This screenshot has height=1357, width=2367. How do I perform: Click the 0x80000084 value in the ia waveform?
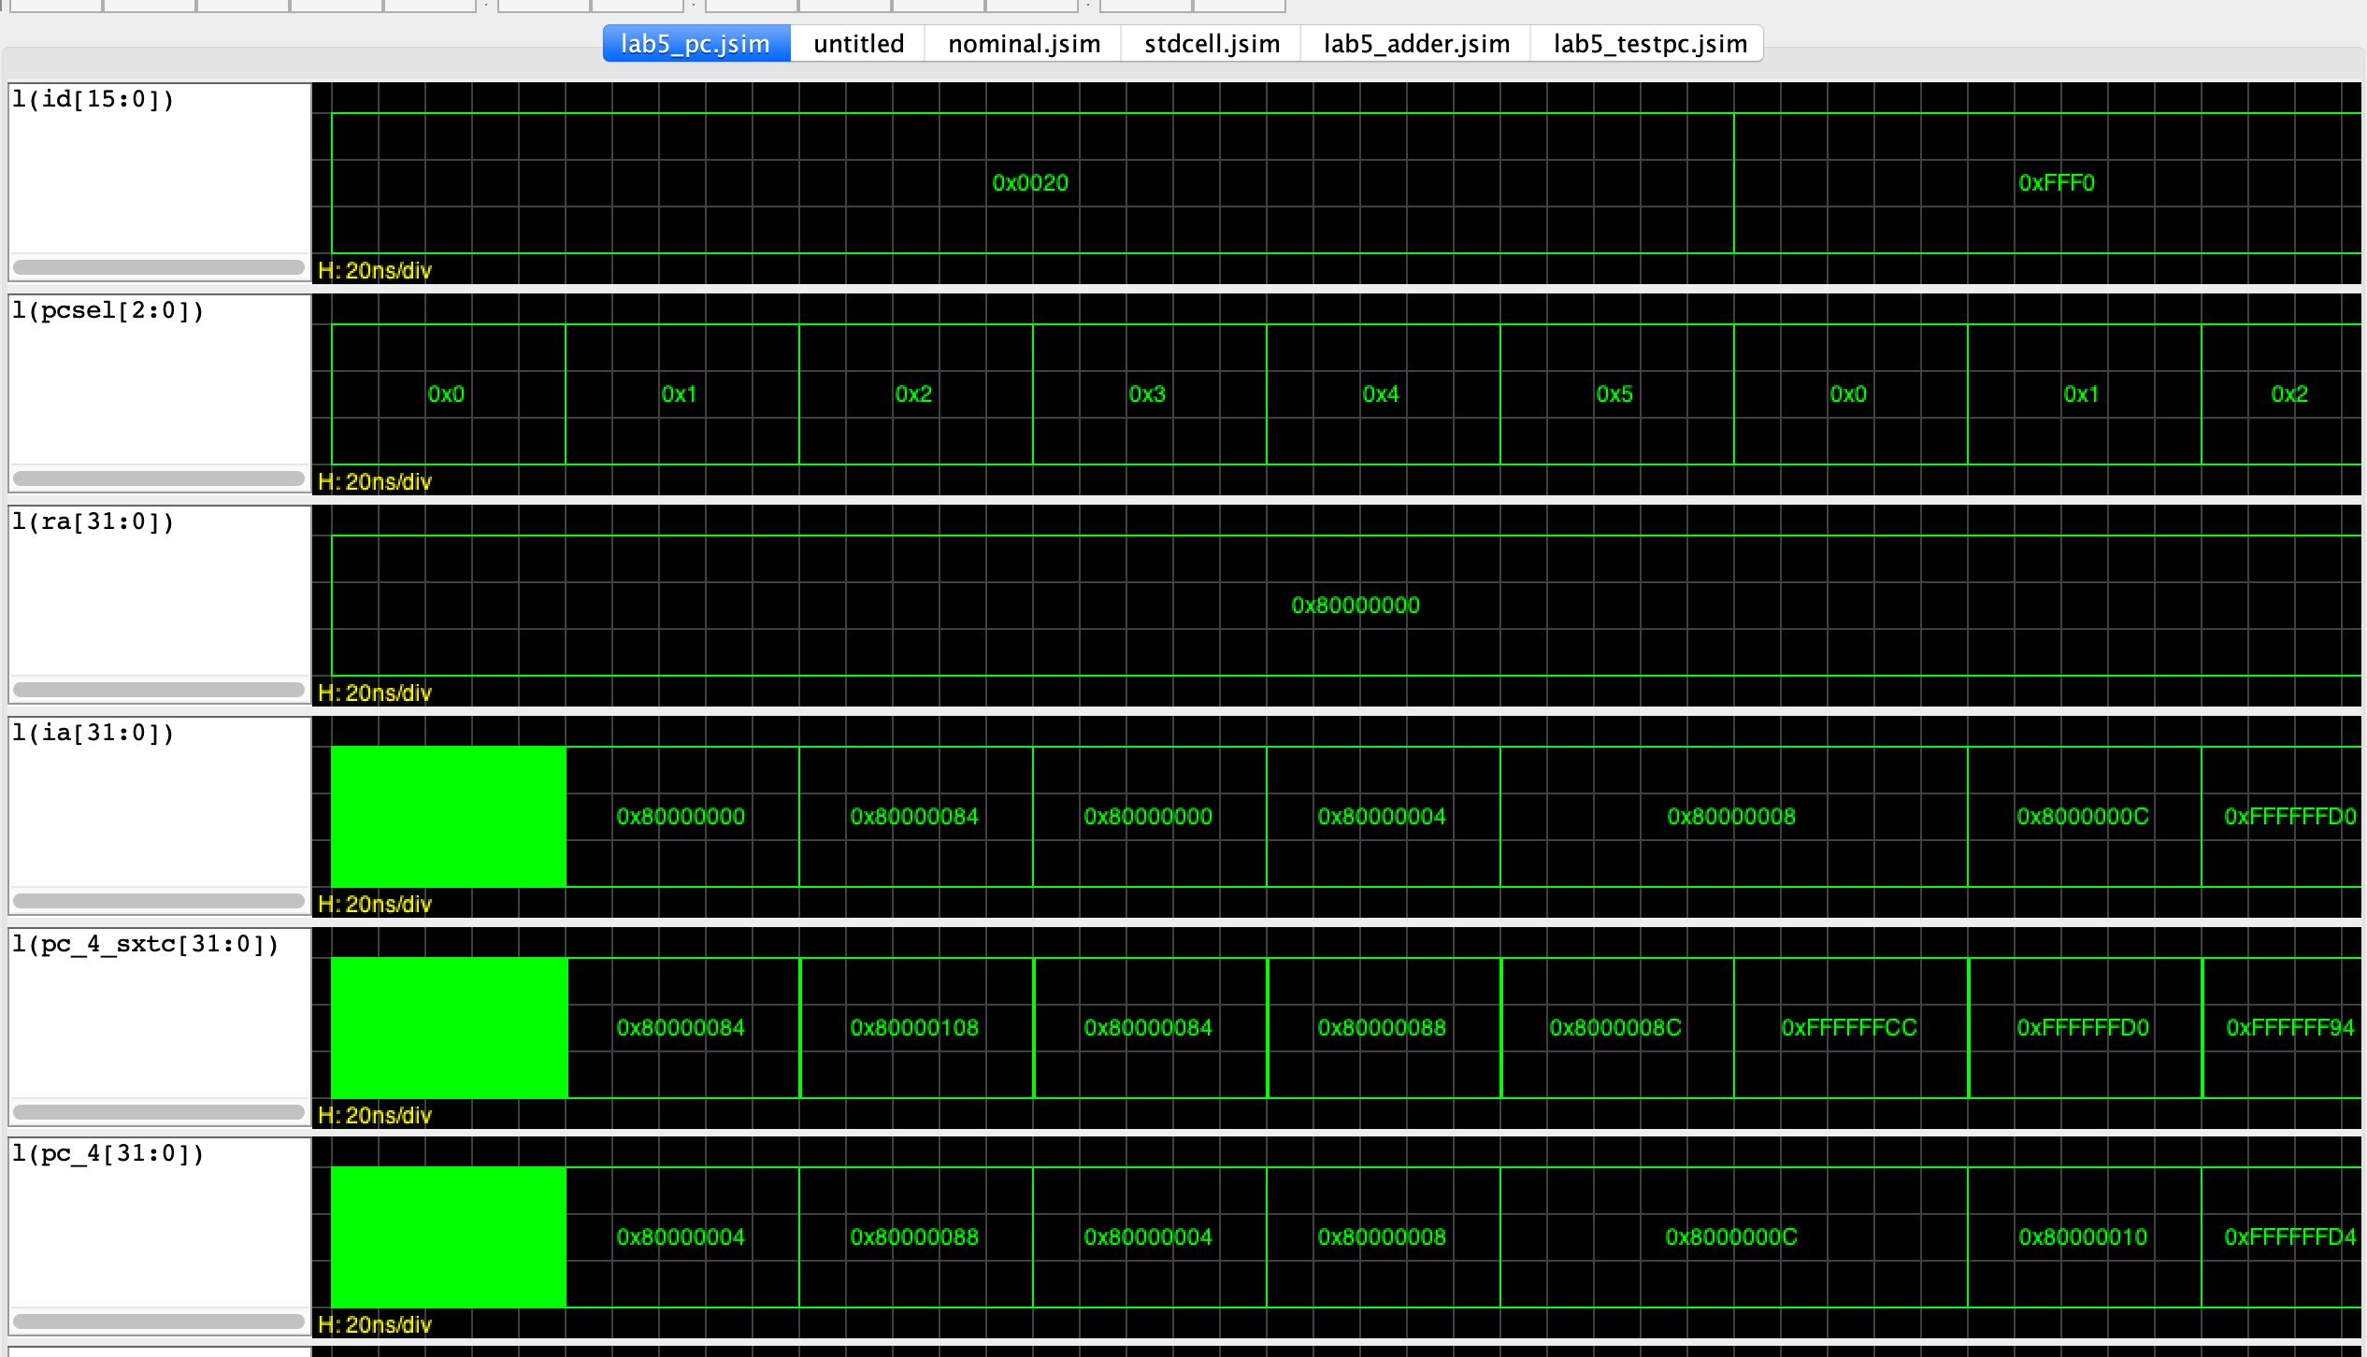914,817
